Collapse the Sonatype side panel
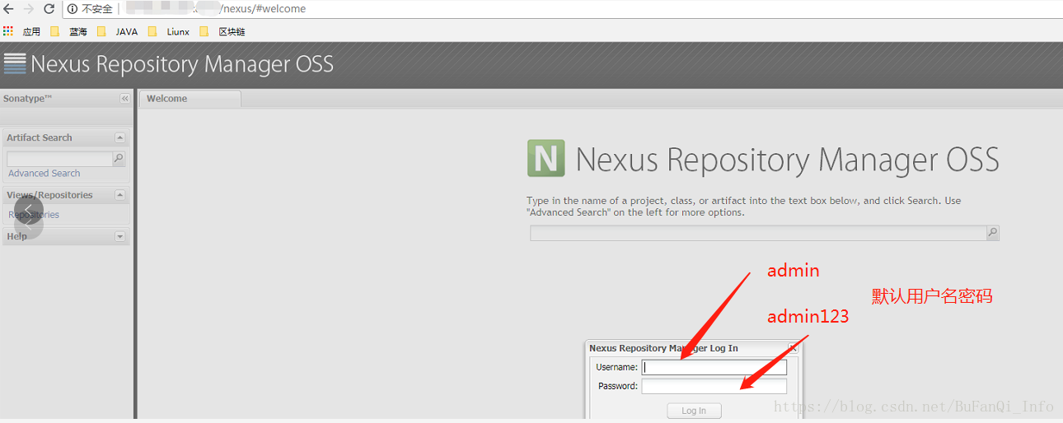Viewport: 1063px width, 423px height. pyautogui.click(x=125, y=98)
